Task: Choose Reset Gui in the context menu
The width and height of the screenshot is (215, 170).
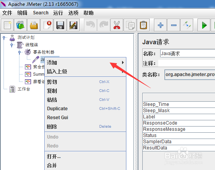Action: [x=85, y=118]
